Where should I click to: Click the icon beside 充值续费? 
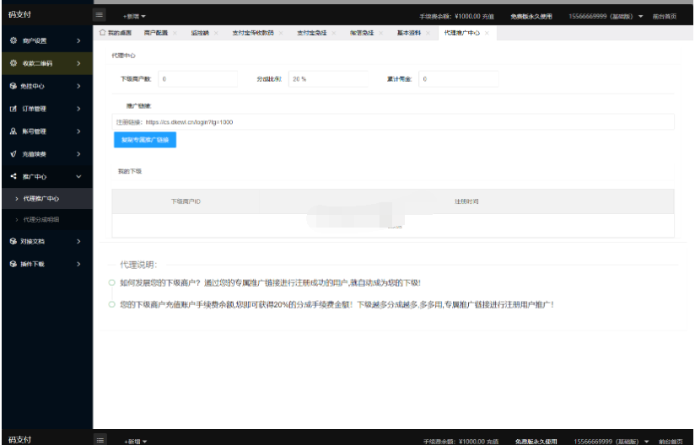[13, 153]
